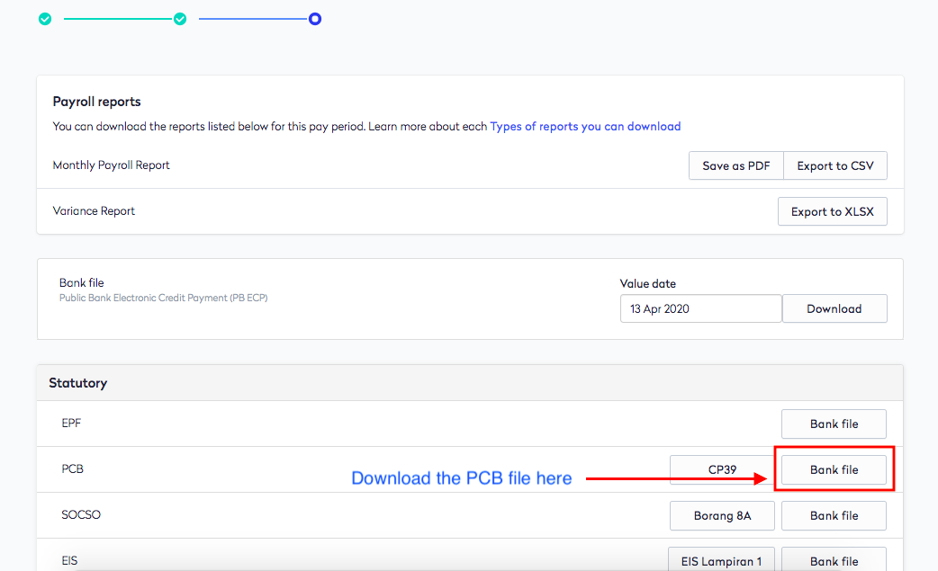Download the EIS bank file
This screenshot has width=938, height=571.
(834, 559)
